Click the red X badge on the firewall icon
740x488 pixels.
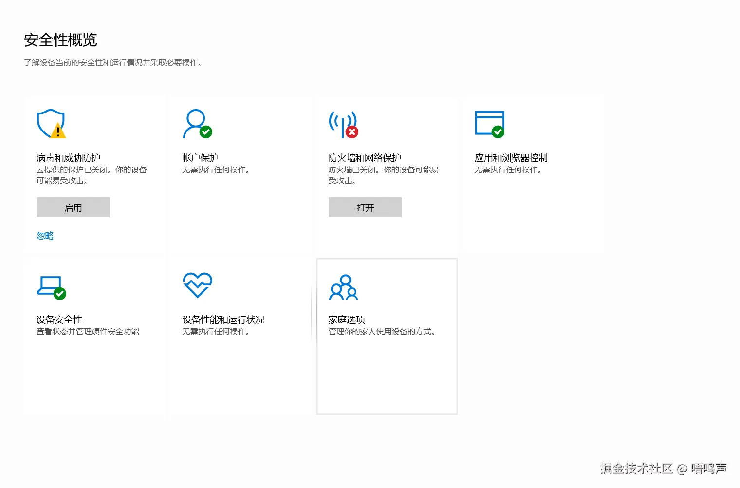[x=352, y=131]
